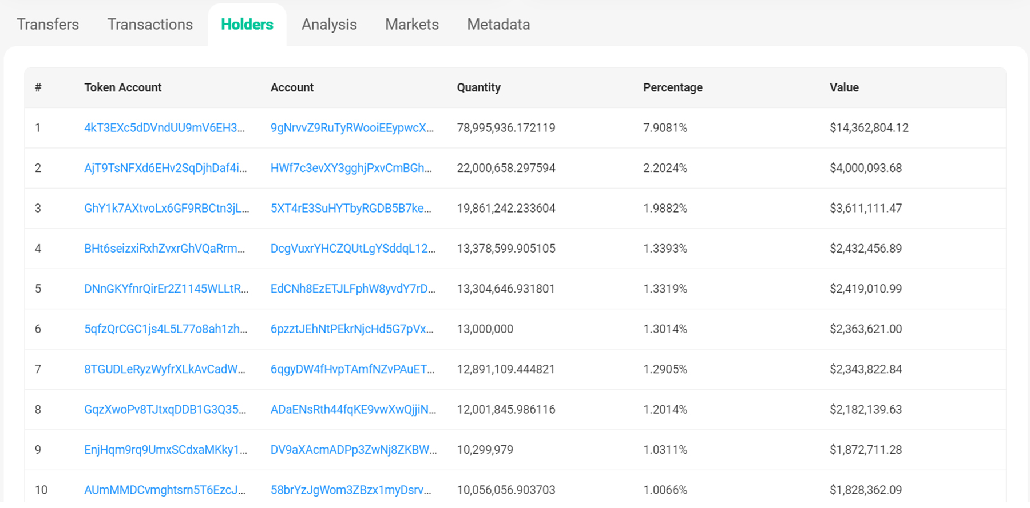This screenshot has width=1030, height=508.
Task: Open account HWf7c3evXY3gghjPxvCmBGh
Action: coord(351,168)
